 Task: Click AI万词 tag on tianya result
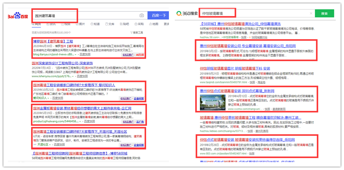pyautogui.click(x=140, y=55)
